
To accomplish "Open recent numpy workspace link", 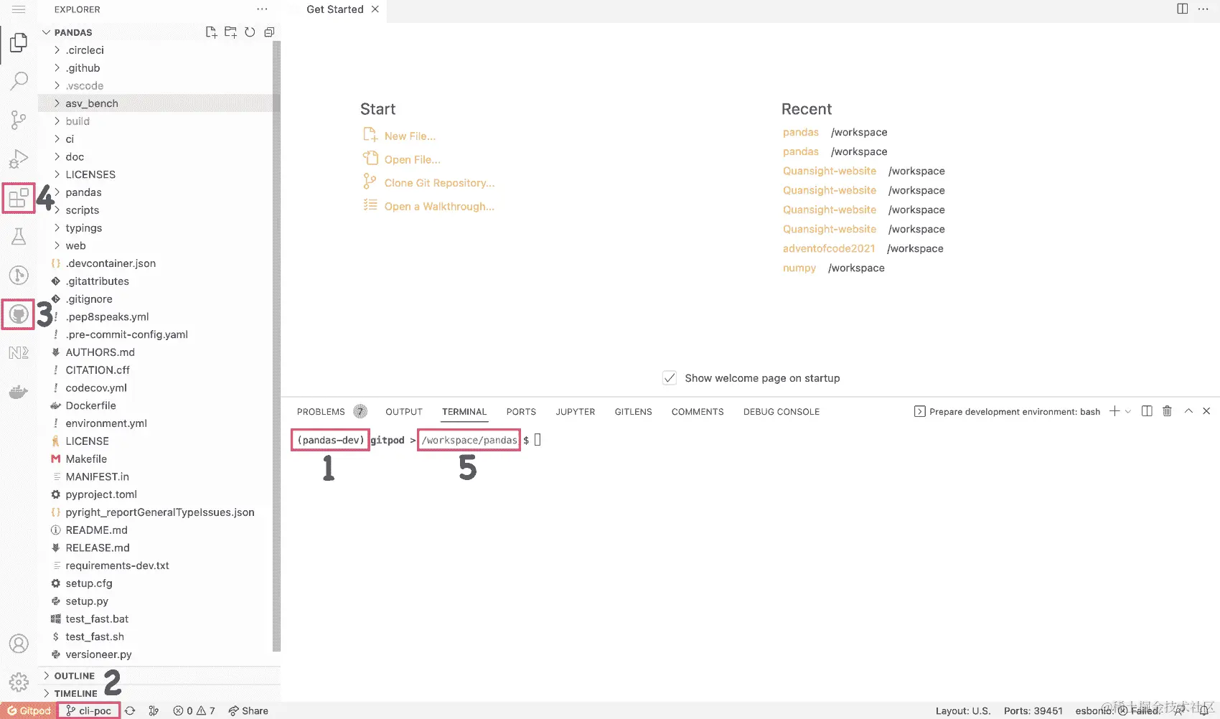I will 799,268.
